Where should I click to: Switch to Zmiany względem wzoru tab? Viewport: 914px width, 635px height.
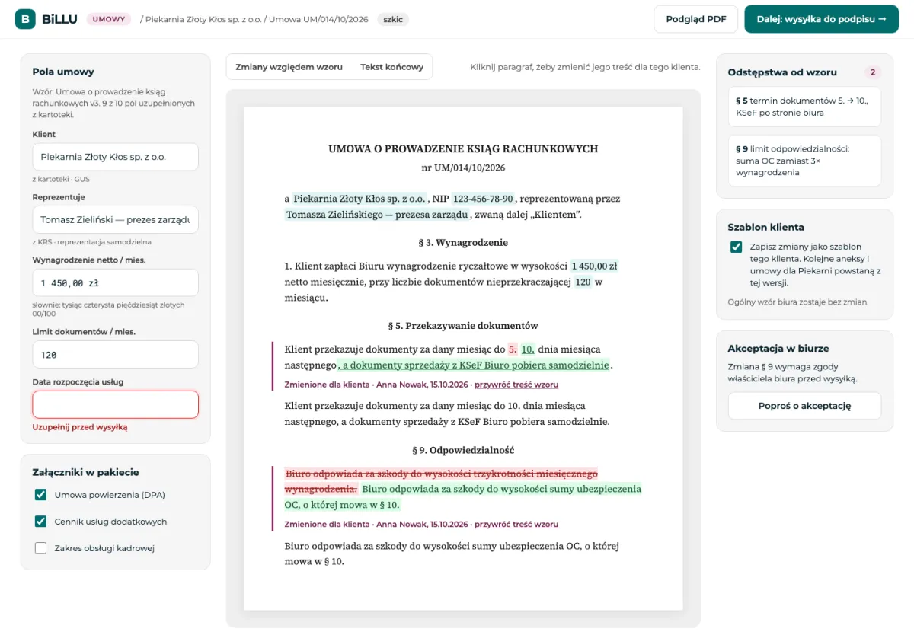(289, 67)
